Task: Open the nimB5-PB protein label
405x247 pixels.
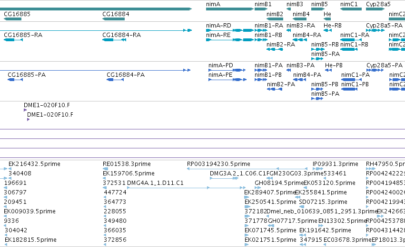Action: click(325, 84)
